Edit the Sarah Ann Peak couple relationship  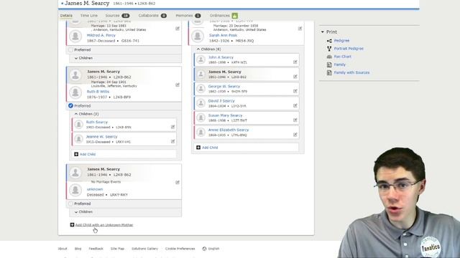300,29
